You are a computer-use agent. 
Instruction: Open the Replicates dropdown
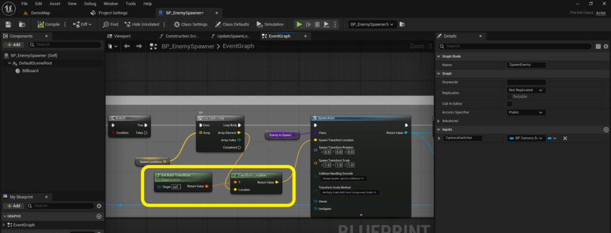click(526, 90)
